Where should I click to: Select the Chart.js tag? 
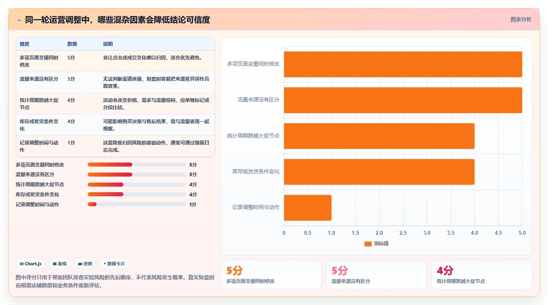point(31,264)
